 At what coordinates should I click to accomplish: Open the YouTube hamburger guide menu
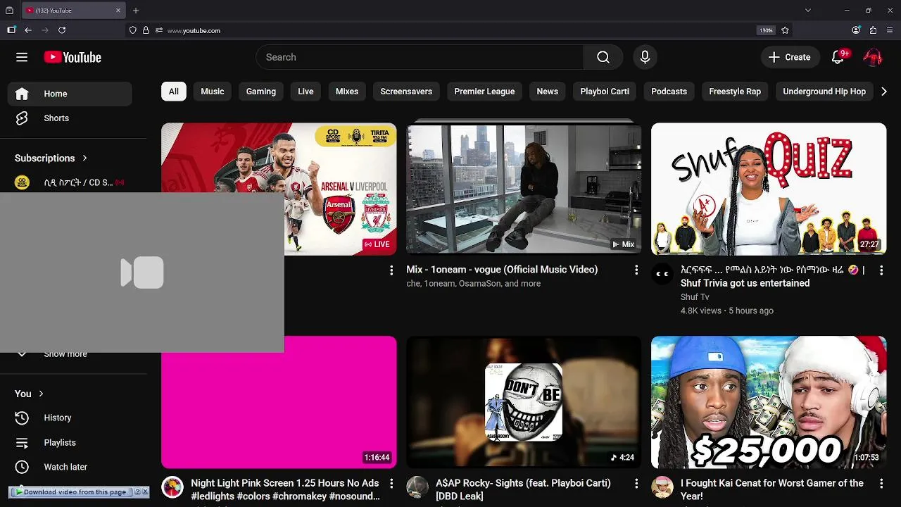click(x=22, y=57)
